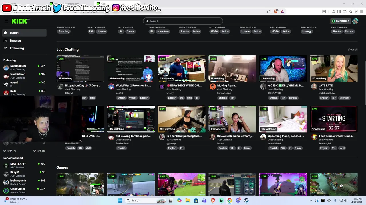
Task: Open LATE LATE stream thumbnail
Action: (x=334, y=69)
